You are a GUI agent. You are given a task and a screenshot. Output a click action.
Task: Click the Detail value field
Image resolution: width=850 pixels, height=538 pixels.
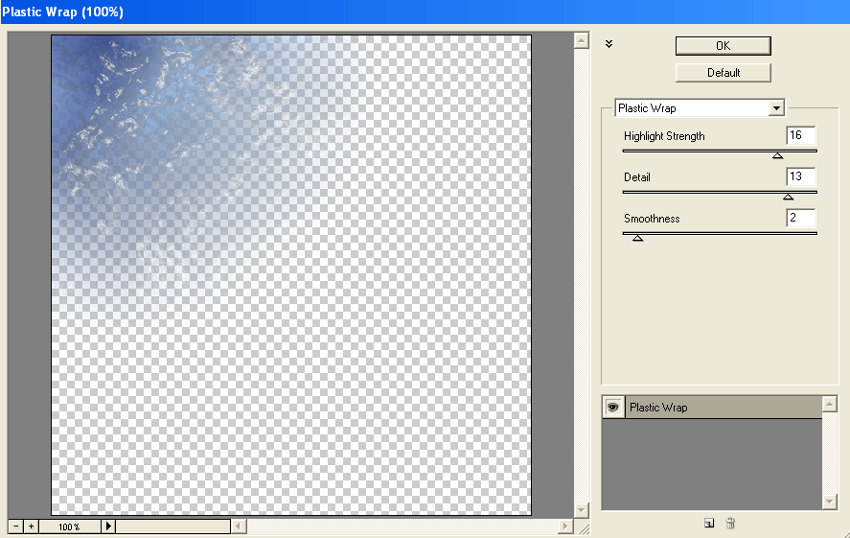tap(801, 176)
